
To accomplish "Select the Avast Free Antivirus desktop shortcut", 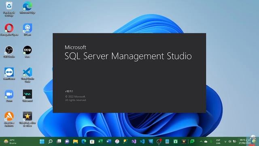I will click(x=9, y=119).
